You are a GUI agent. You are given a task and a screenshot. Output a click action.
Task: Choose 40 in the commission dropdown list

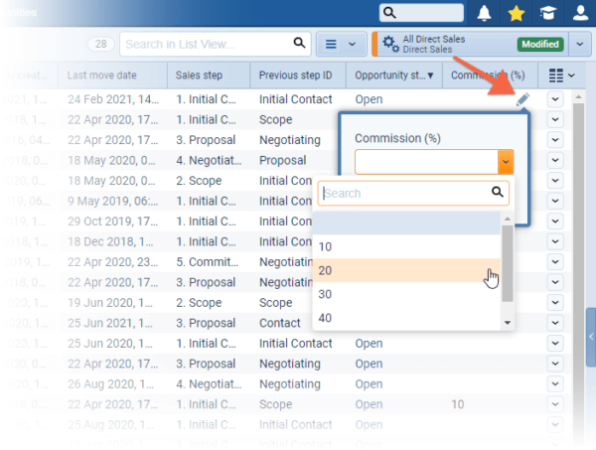[407, 318]
